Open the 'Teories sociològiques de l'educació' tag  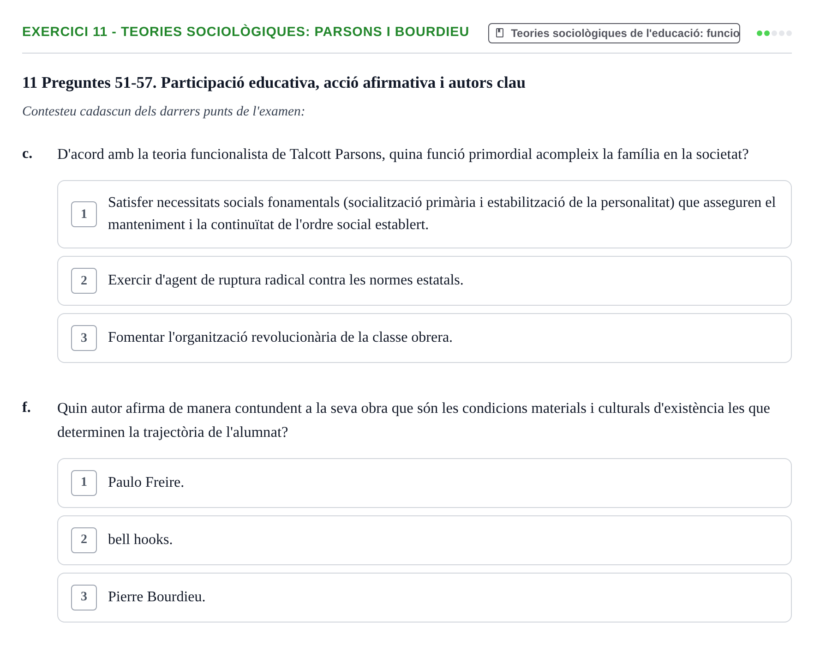pyautogui.click(x=614, y=33)
